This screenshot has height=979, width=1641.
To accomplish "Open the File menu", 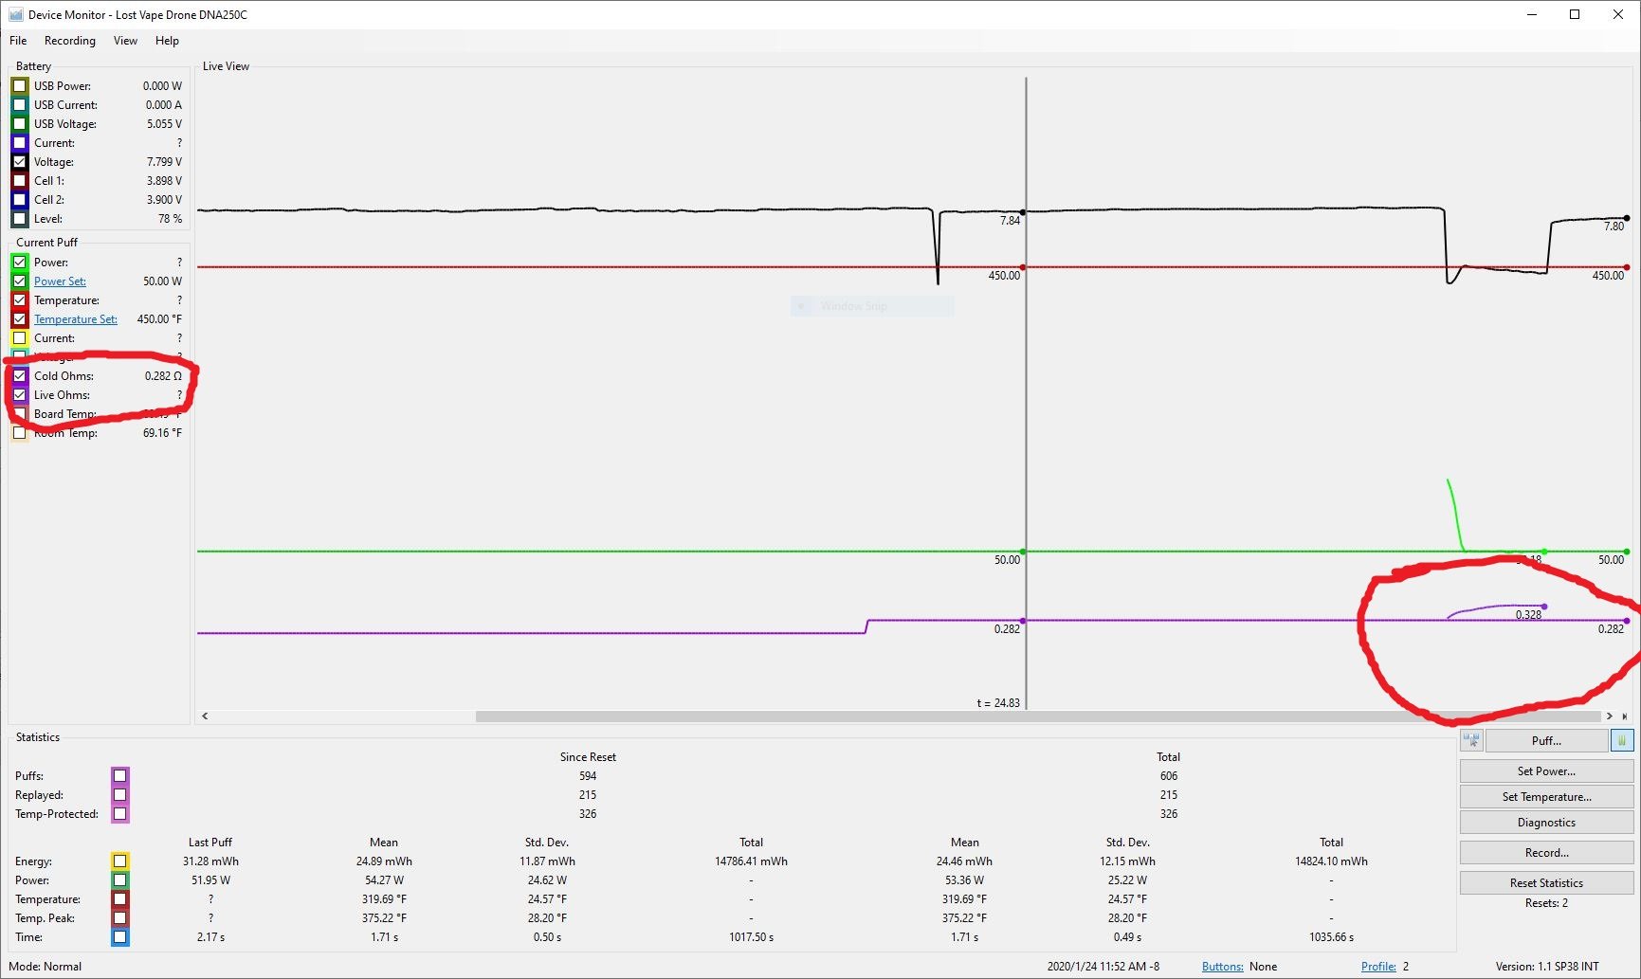I will [18, 41].
